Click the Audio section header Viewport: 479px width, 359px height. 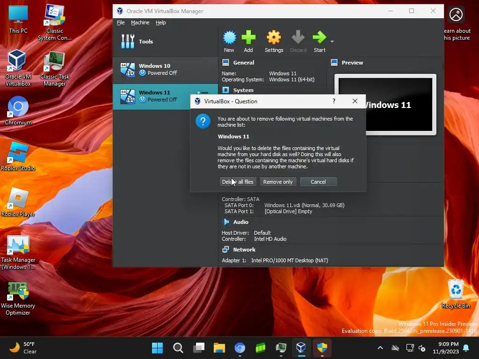[241, 222]
